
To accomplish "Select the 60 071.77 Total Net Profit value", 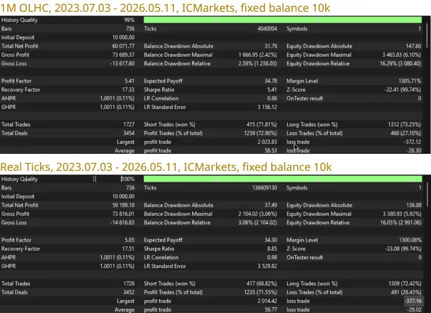I will coord(123,46).
